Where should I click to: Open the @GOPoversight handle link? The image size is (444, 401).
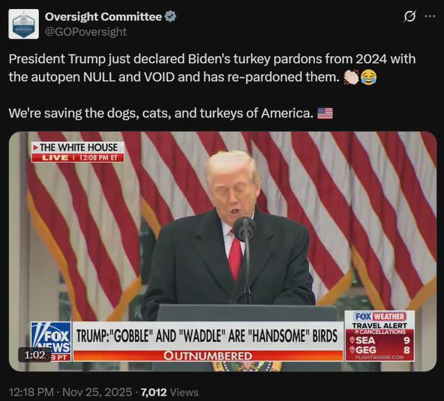tap(86, 32)
